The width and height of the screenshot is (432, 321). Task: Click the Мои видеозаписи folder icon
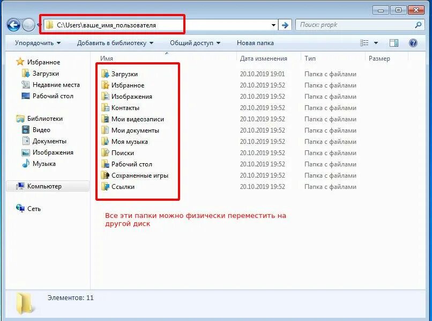tap(105, 119)
